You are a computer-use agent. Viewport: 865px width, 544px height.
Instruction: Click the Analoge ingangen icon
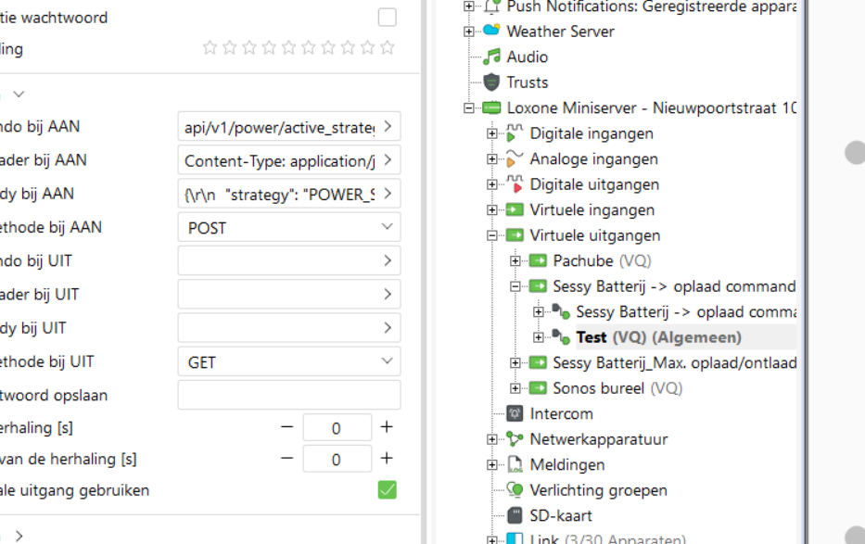pos(515,158)
